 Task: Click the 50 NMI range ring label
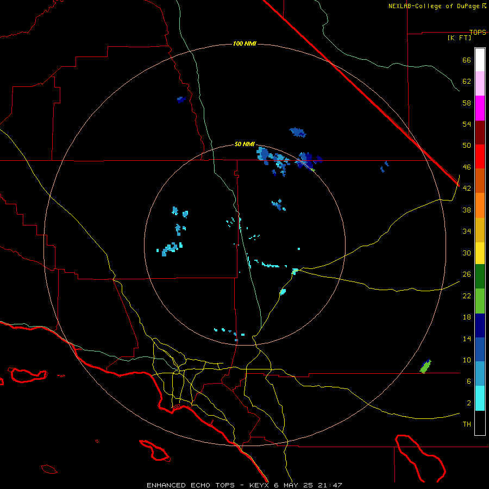[245, 144]
